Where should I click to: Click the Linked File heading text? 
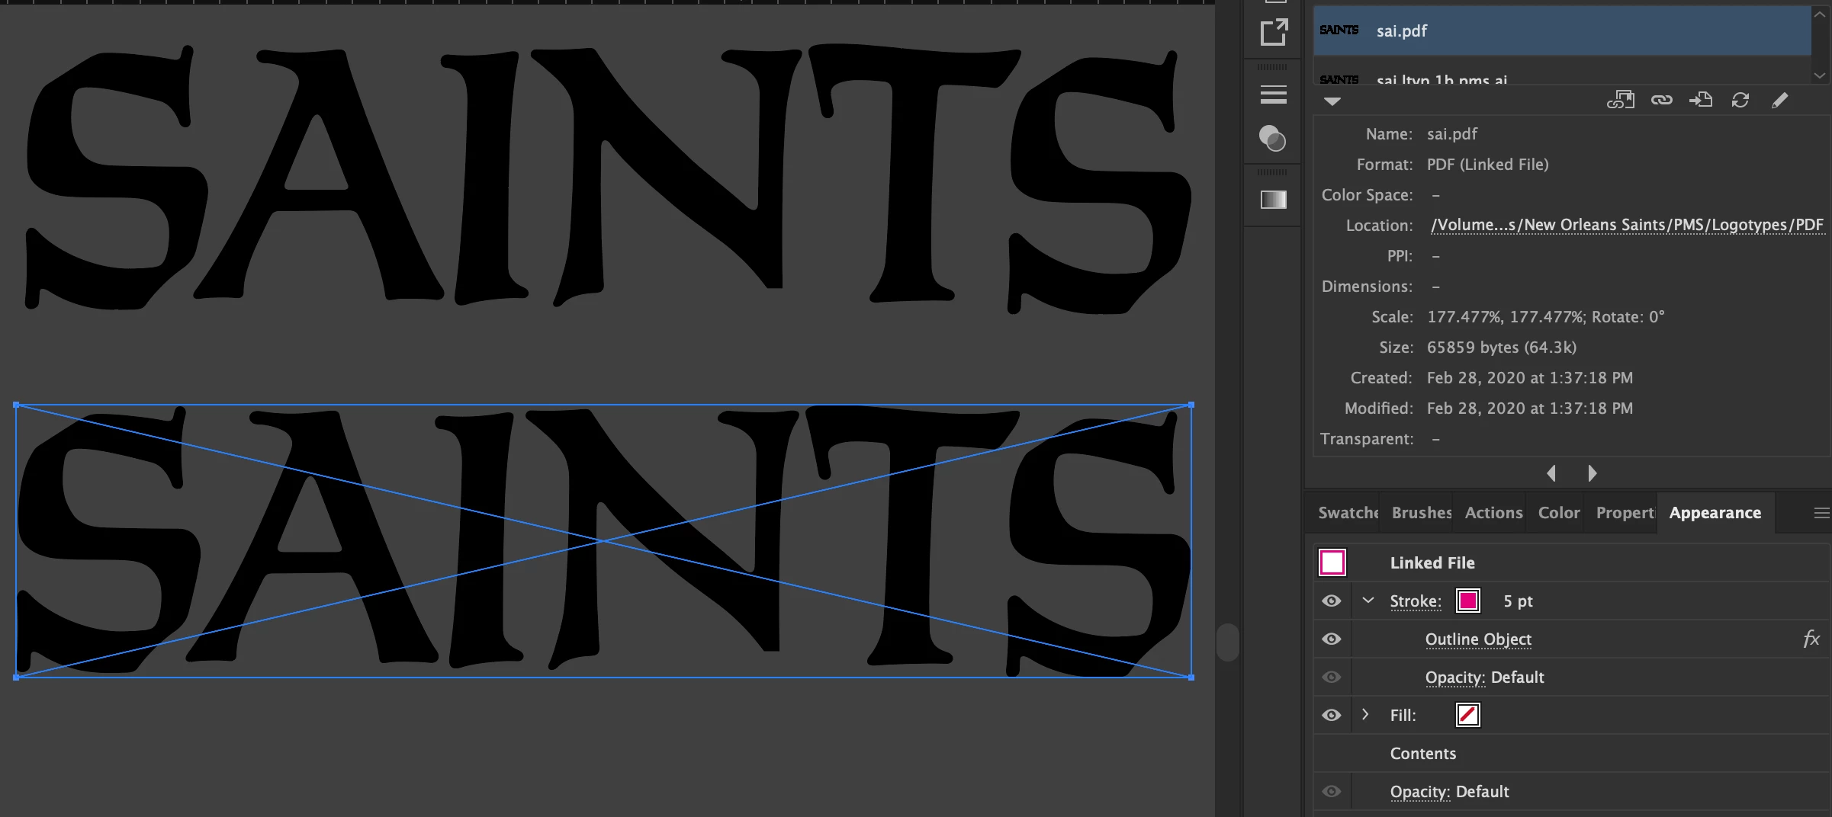pos(1432,563)
